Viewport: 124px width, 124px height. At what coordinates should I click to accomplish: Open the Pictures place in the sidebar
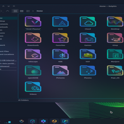9,33
